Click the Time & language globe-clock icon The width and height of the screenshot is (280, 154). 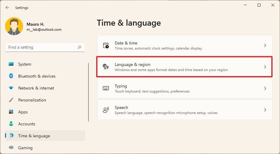coord(11,135)
